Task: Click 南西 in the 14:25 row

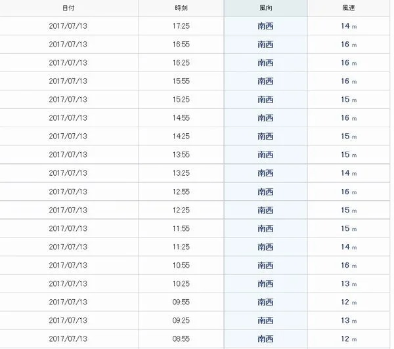Action: pyautogui.click(x=265, y=136)
